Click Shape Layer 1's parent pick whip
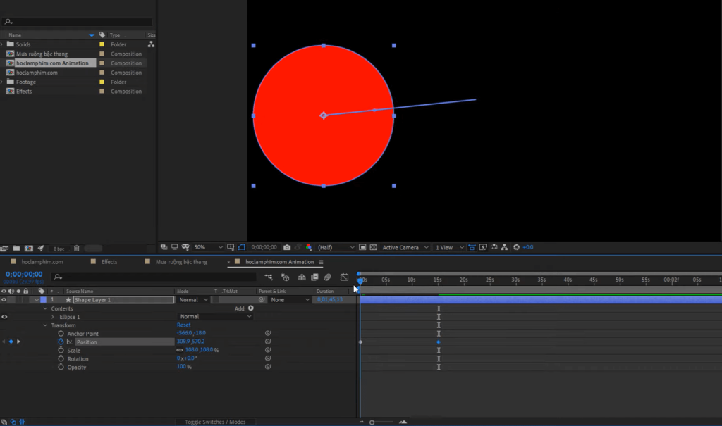The width and height of the screenshot is (722, 426). point(262,299)
